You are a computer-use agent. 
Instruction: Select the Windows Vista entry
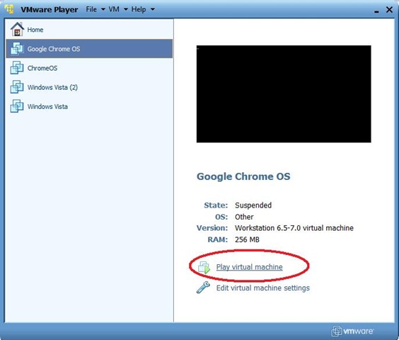pos(89,106)
